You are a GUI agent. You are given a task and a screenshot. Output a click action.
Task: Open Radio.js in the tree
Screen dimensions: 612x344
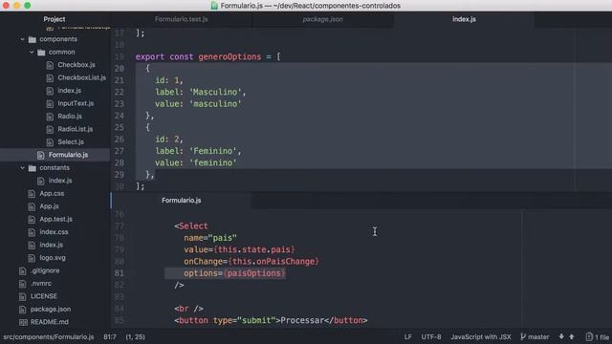(70, 117)
